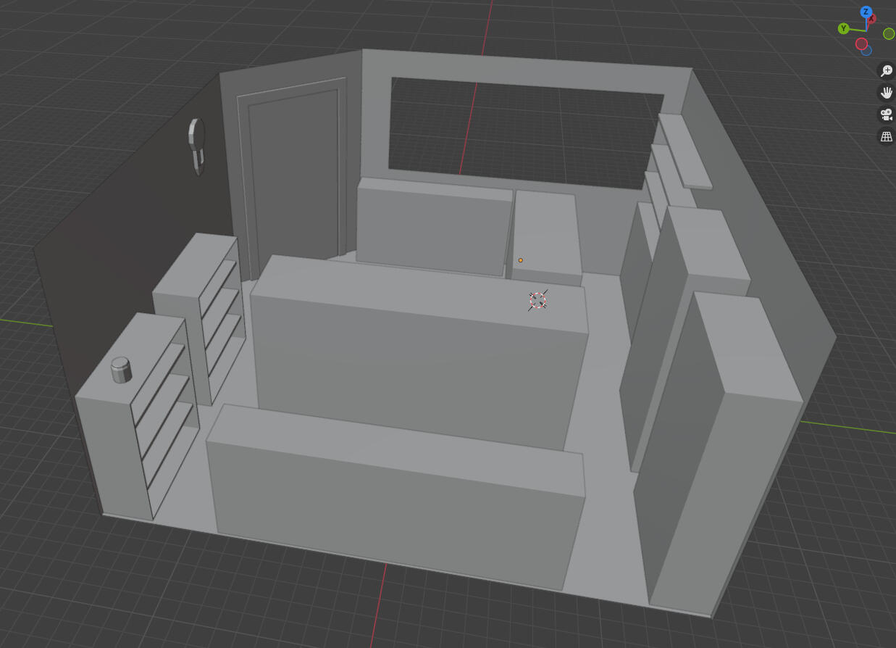Click the 3D cursor crosshair

[537, 300]
